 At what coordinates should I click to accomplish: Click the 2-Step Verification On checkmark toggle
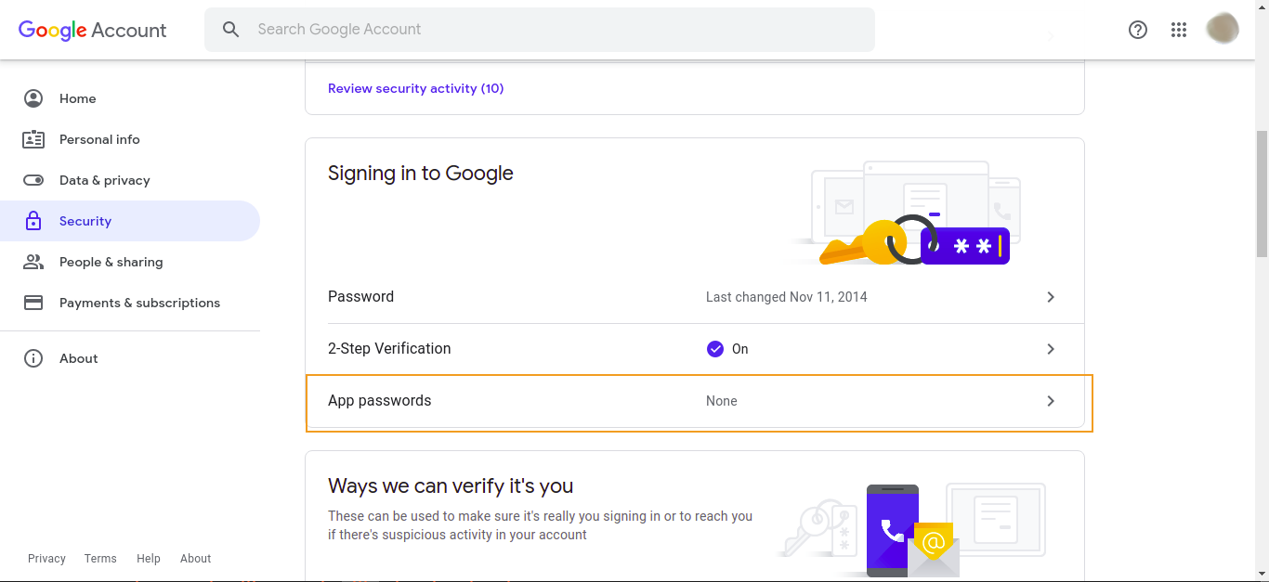coord(715,348)
